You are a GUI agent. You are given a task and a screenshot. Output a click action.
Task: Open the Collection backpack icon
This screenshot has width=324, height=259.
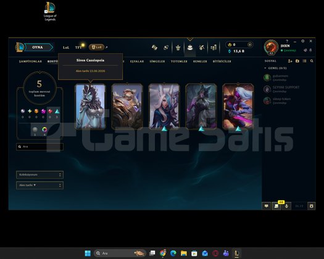click(190, 47)
